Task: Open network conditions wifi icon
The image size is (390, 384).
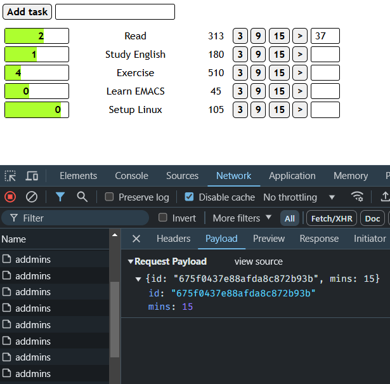Action: [x=357, y=196]
